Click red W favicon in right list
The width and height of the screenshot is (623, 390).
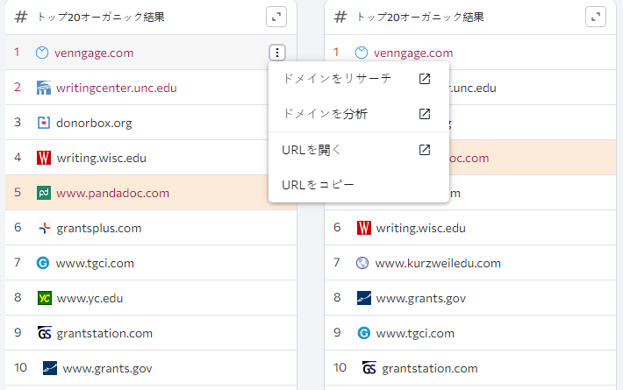tap(364, 228)
